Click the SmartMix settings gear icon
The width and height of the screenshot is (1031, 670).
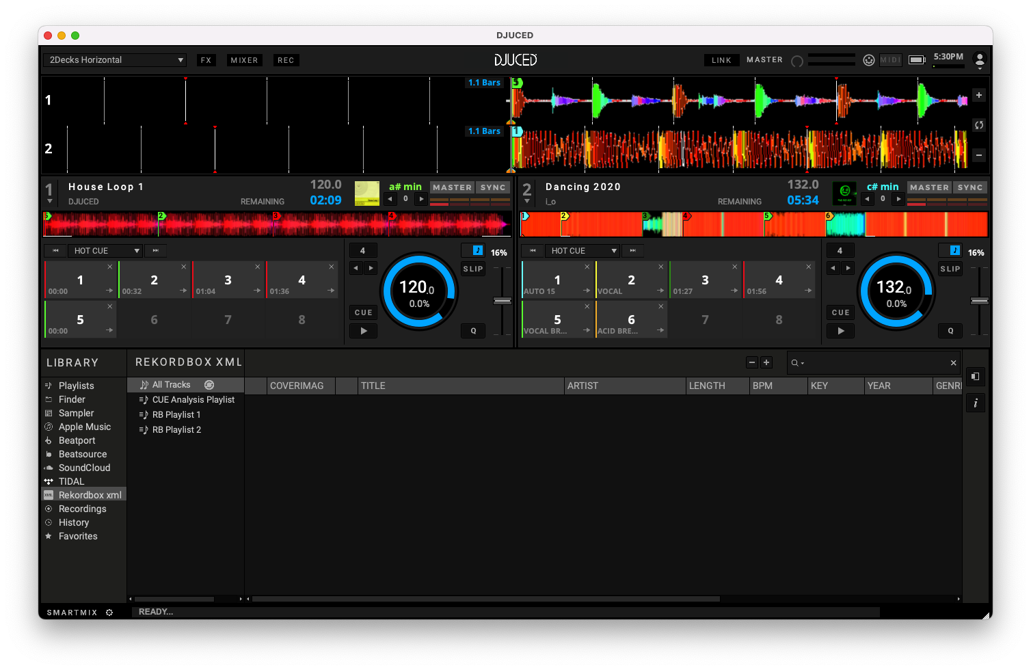(x=109, y=613)
